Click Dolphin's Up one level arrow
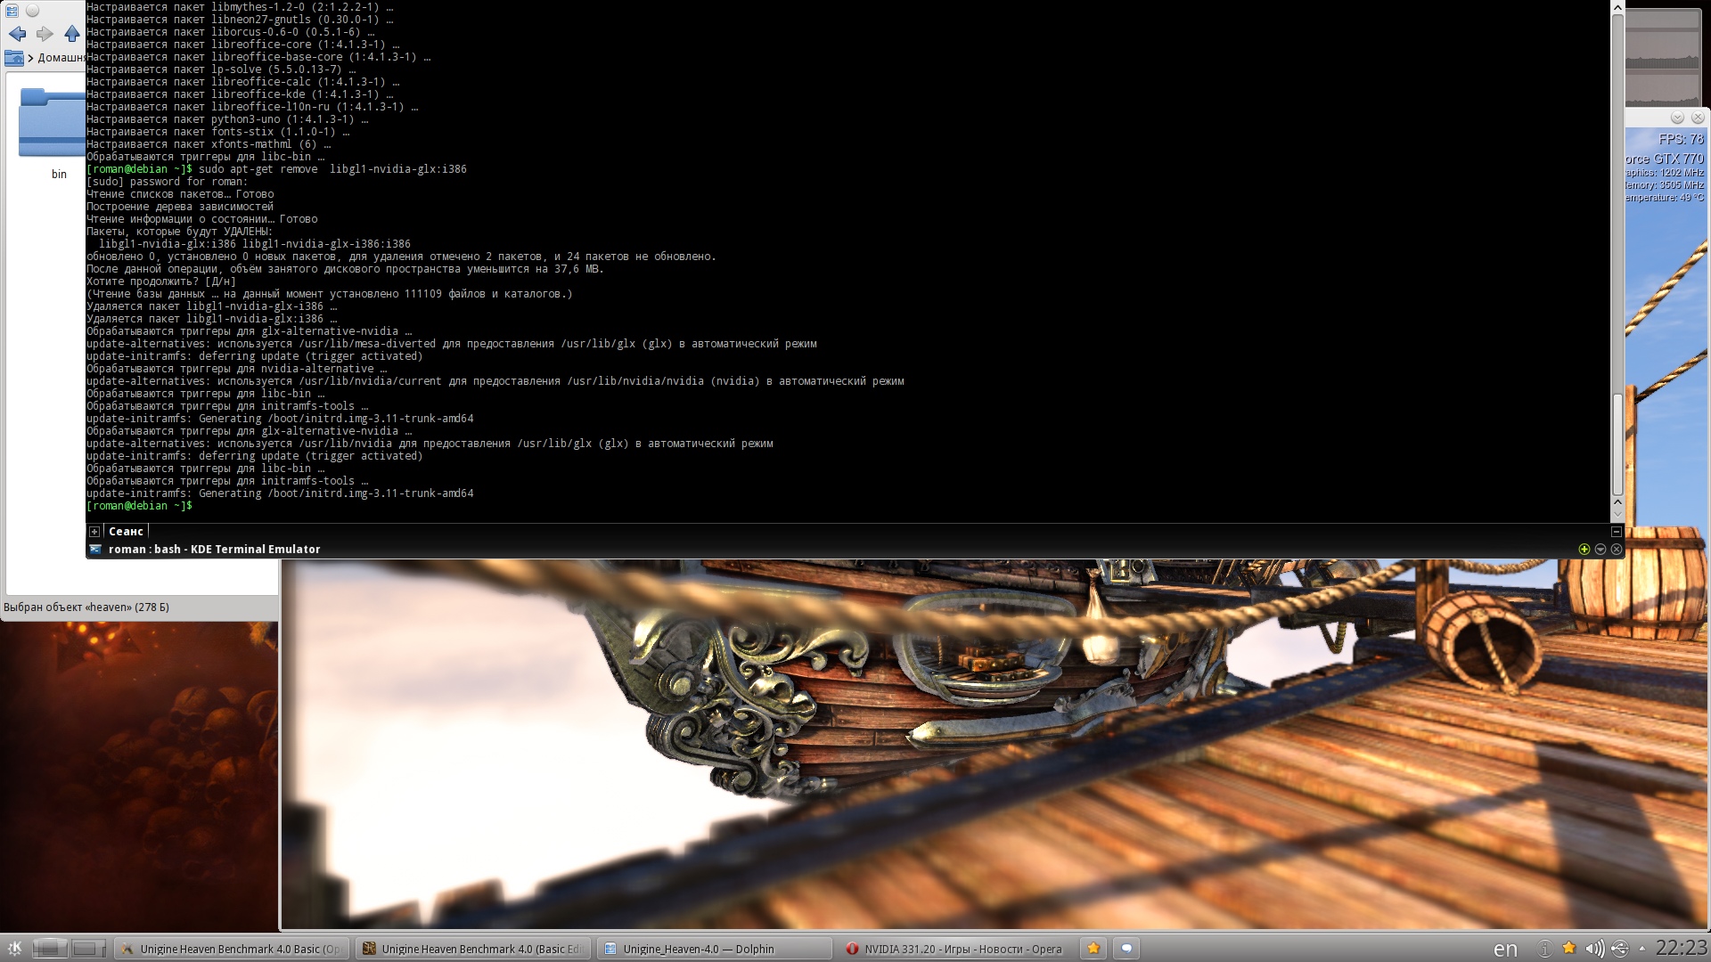This screenshot has height=962, width=1711. click(x=72, y=34)
